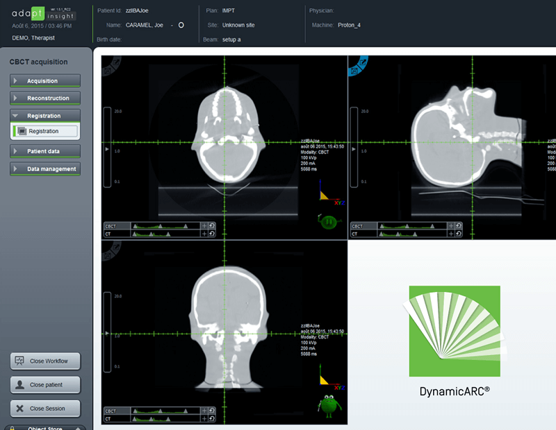Reset the CT window level in sagittal view
The width and height of the screenshot is (556, 430).
tap(459, 234)
